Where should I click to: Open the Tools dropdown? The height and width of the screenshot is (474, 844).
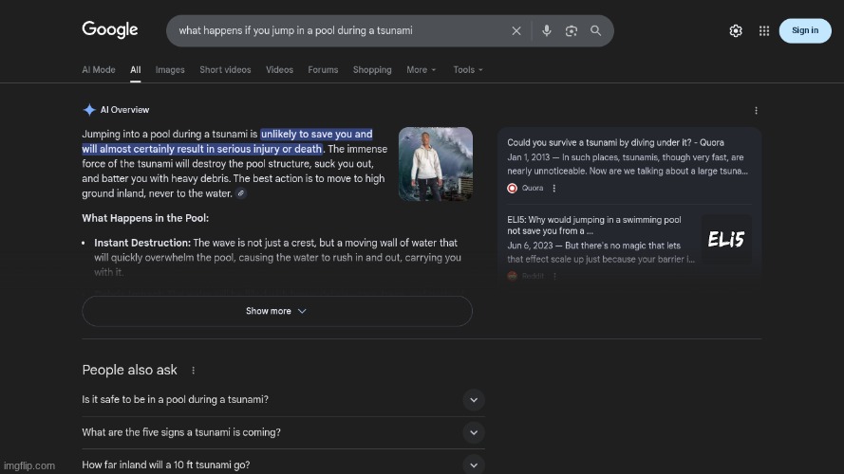[467, 69]
